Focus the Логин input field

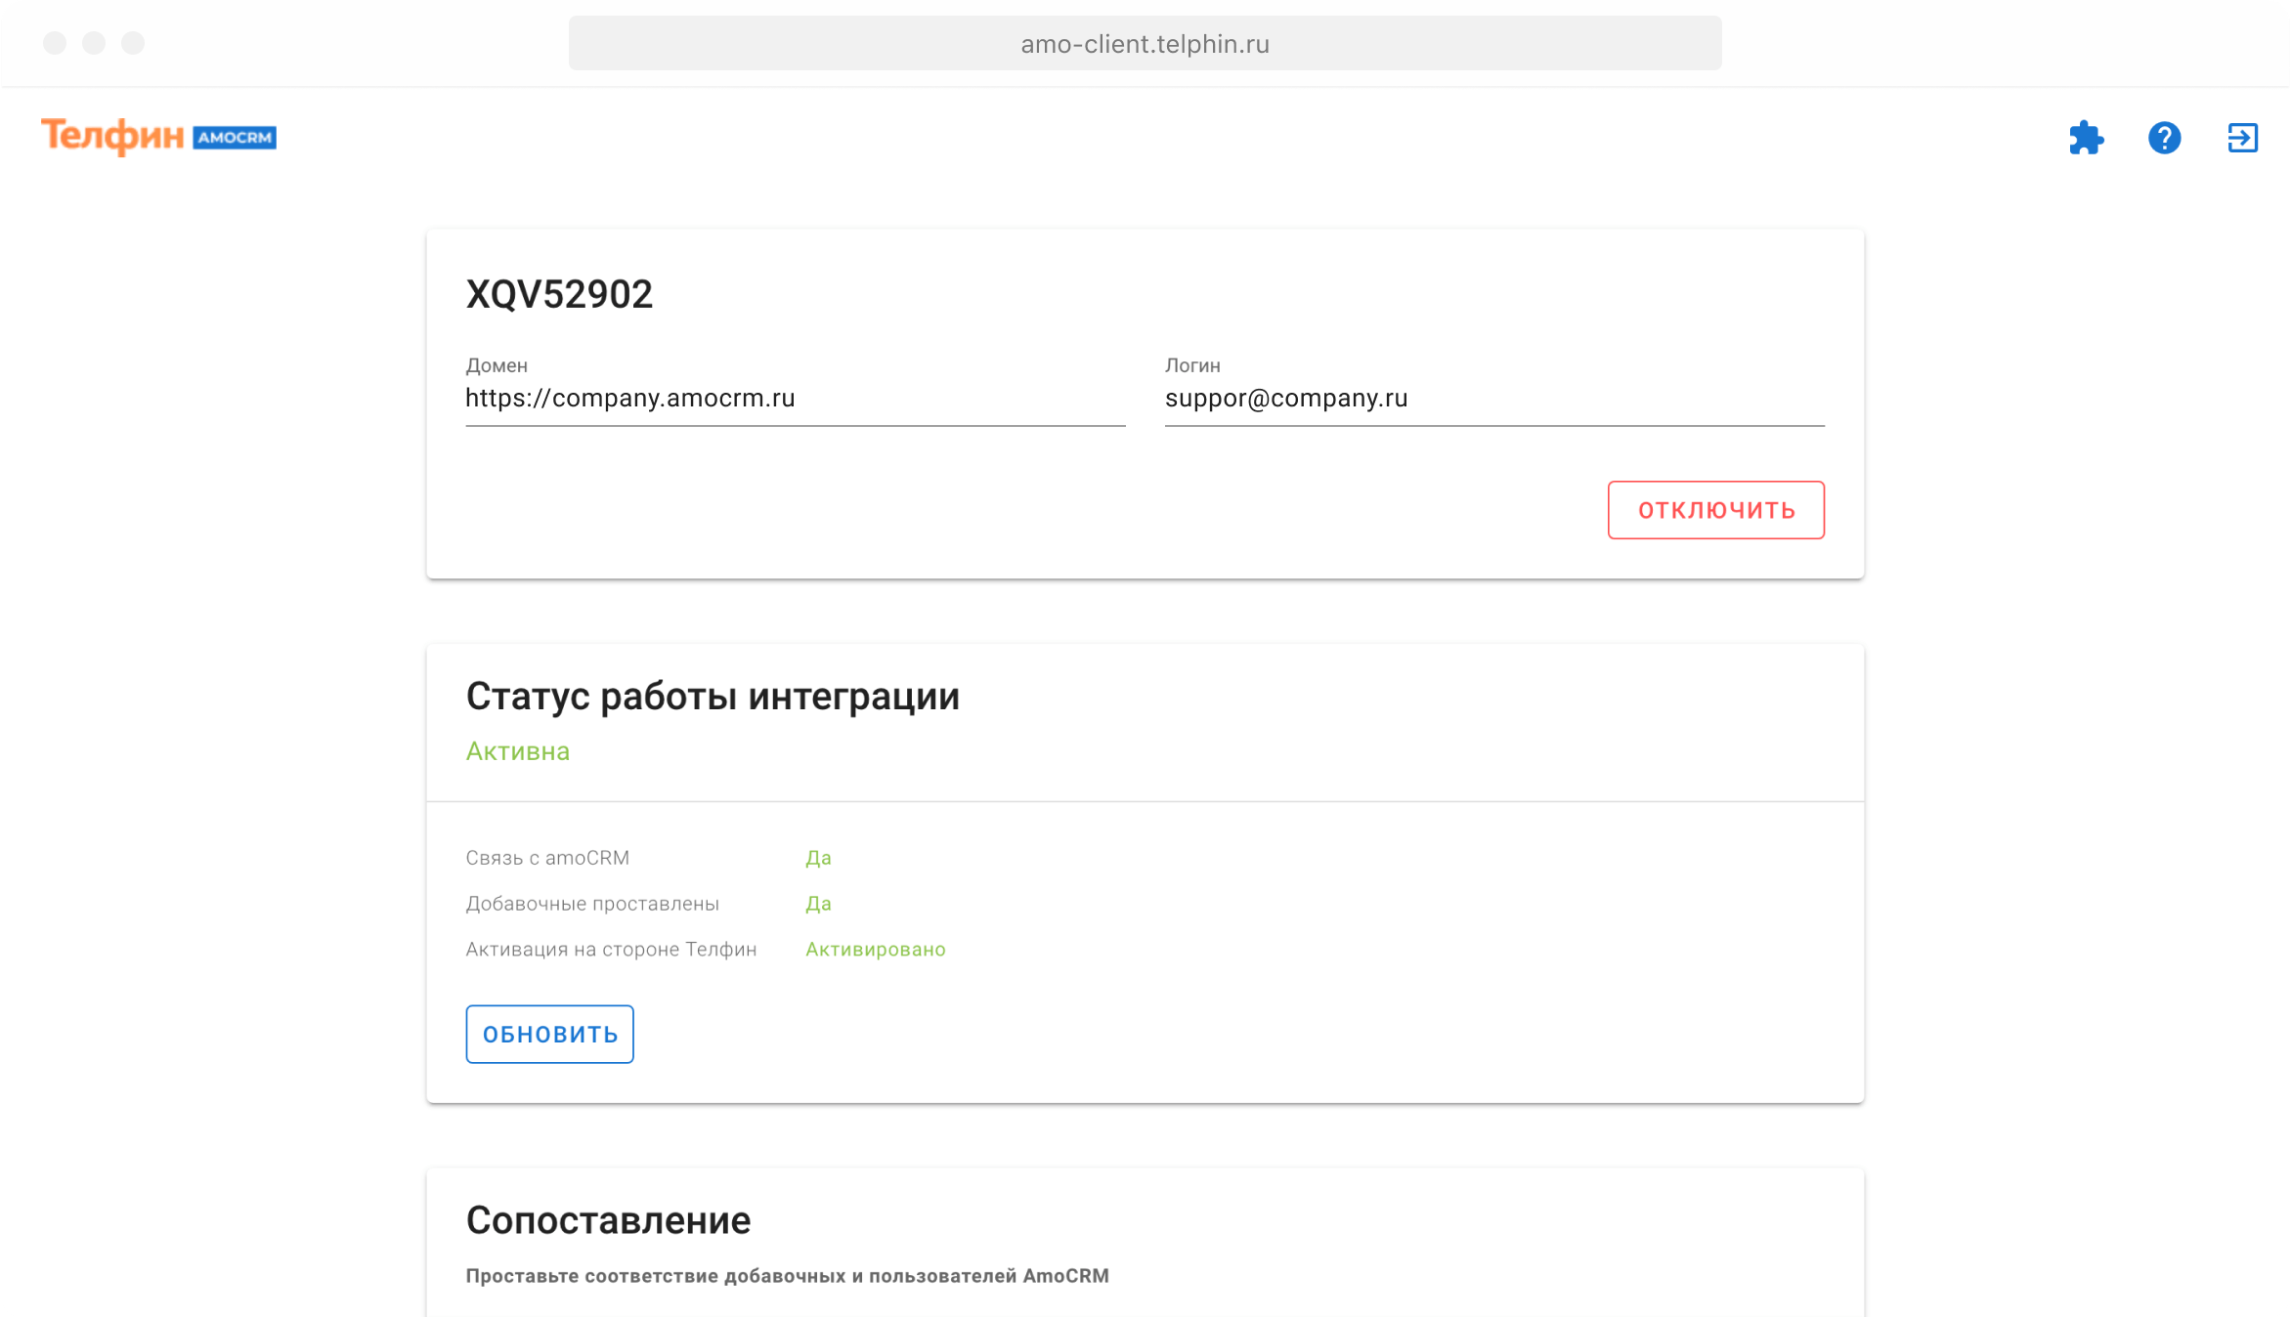coord(1494,399)
